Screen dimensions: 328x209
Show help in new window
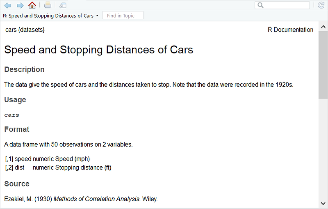pyautogui.click(x=63, y=5)
